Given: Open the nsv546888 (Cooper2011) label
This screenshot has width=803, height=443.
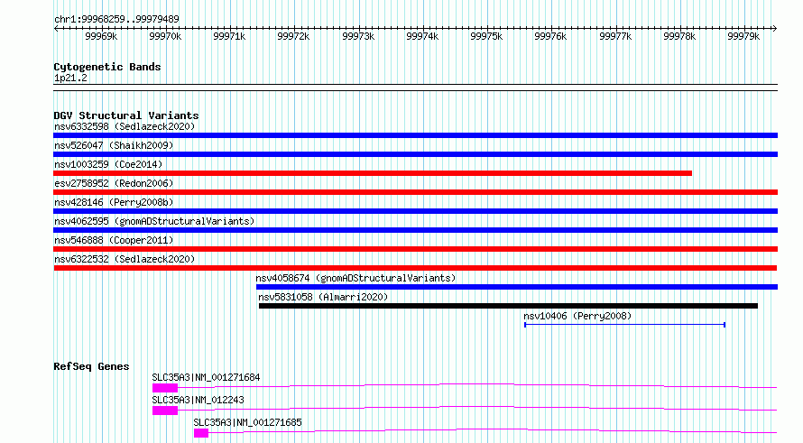Looking at the screenshot, I should [x=114, y=240].
